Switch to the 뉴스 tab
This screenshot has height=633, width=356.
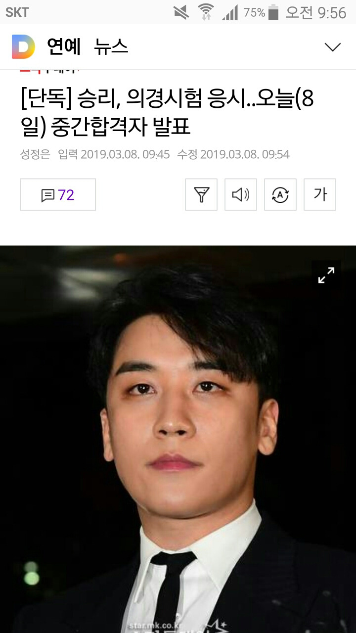pyautogui.click(x=111, y=47)
